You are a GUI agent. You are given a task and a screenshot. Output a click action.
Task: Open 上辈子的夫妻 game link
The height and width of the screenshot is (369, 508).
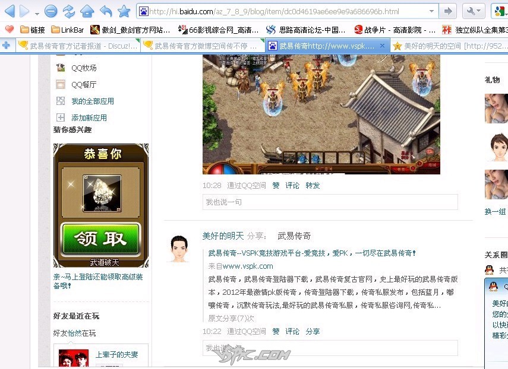click(x=116, y=354)
